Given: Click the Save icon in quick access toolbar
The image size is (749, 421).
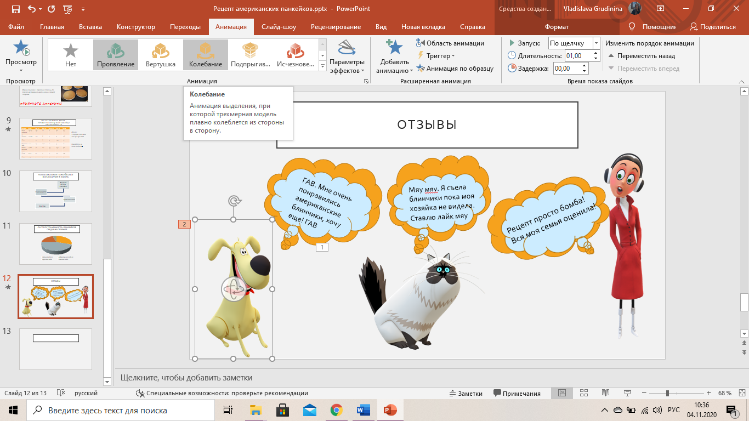Looking at the screenshot, I should pos(15,9).
